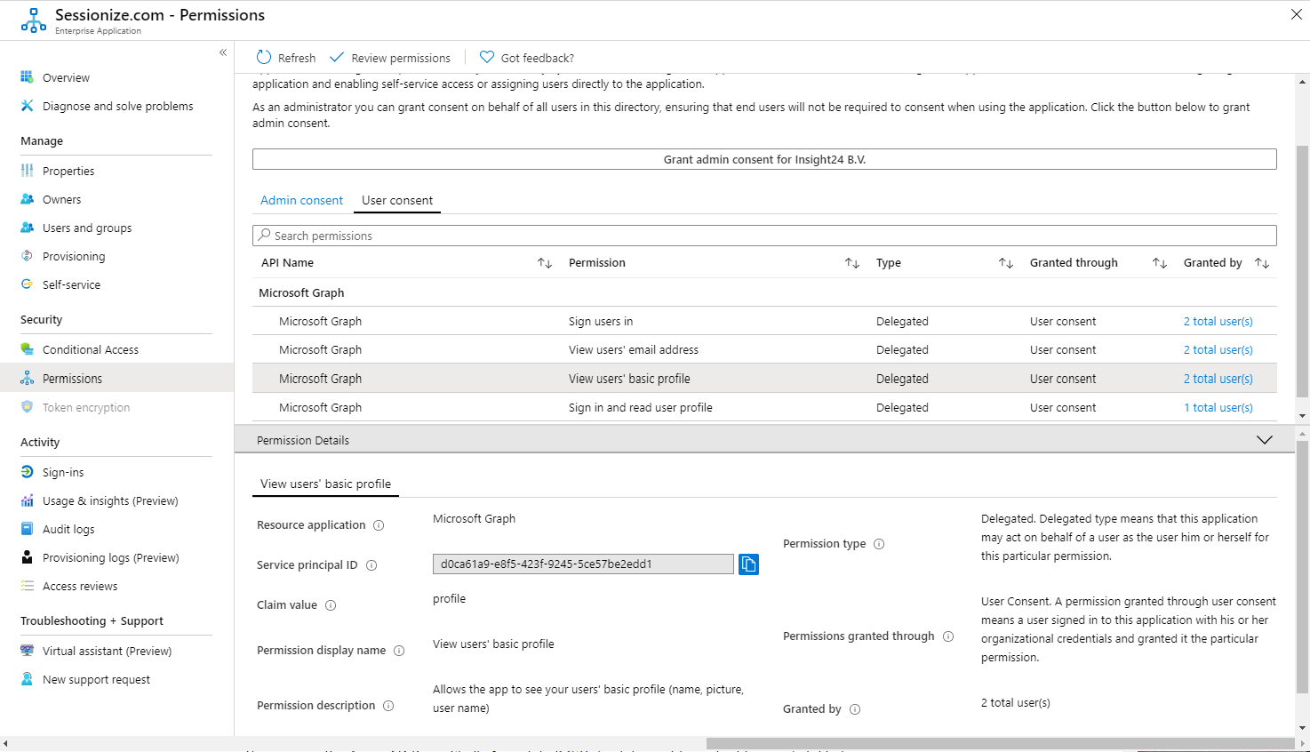The width and height of the screenshot is (1310, 752).
Task: Toggle sort order on Type column
Action: (1005, 262)
